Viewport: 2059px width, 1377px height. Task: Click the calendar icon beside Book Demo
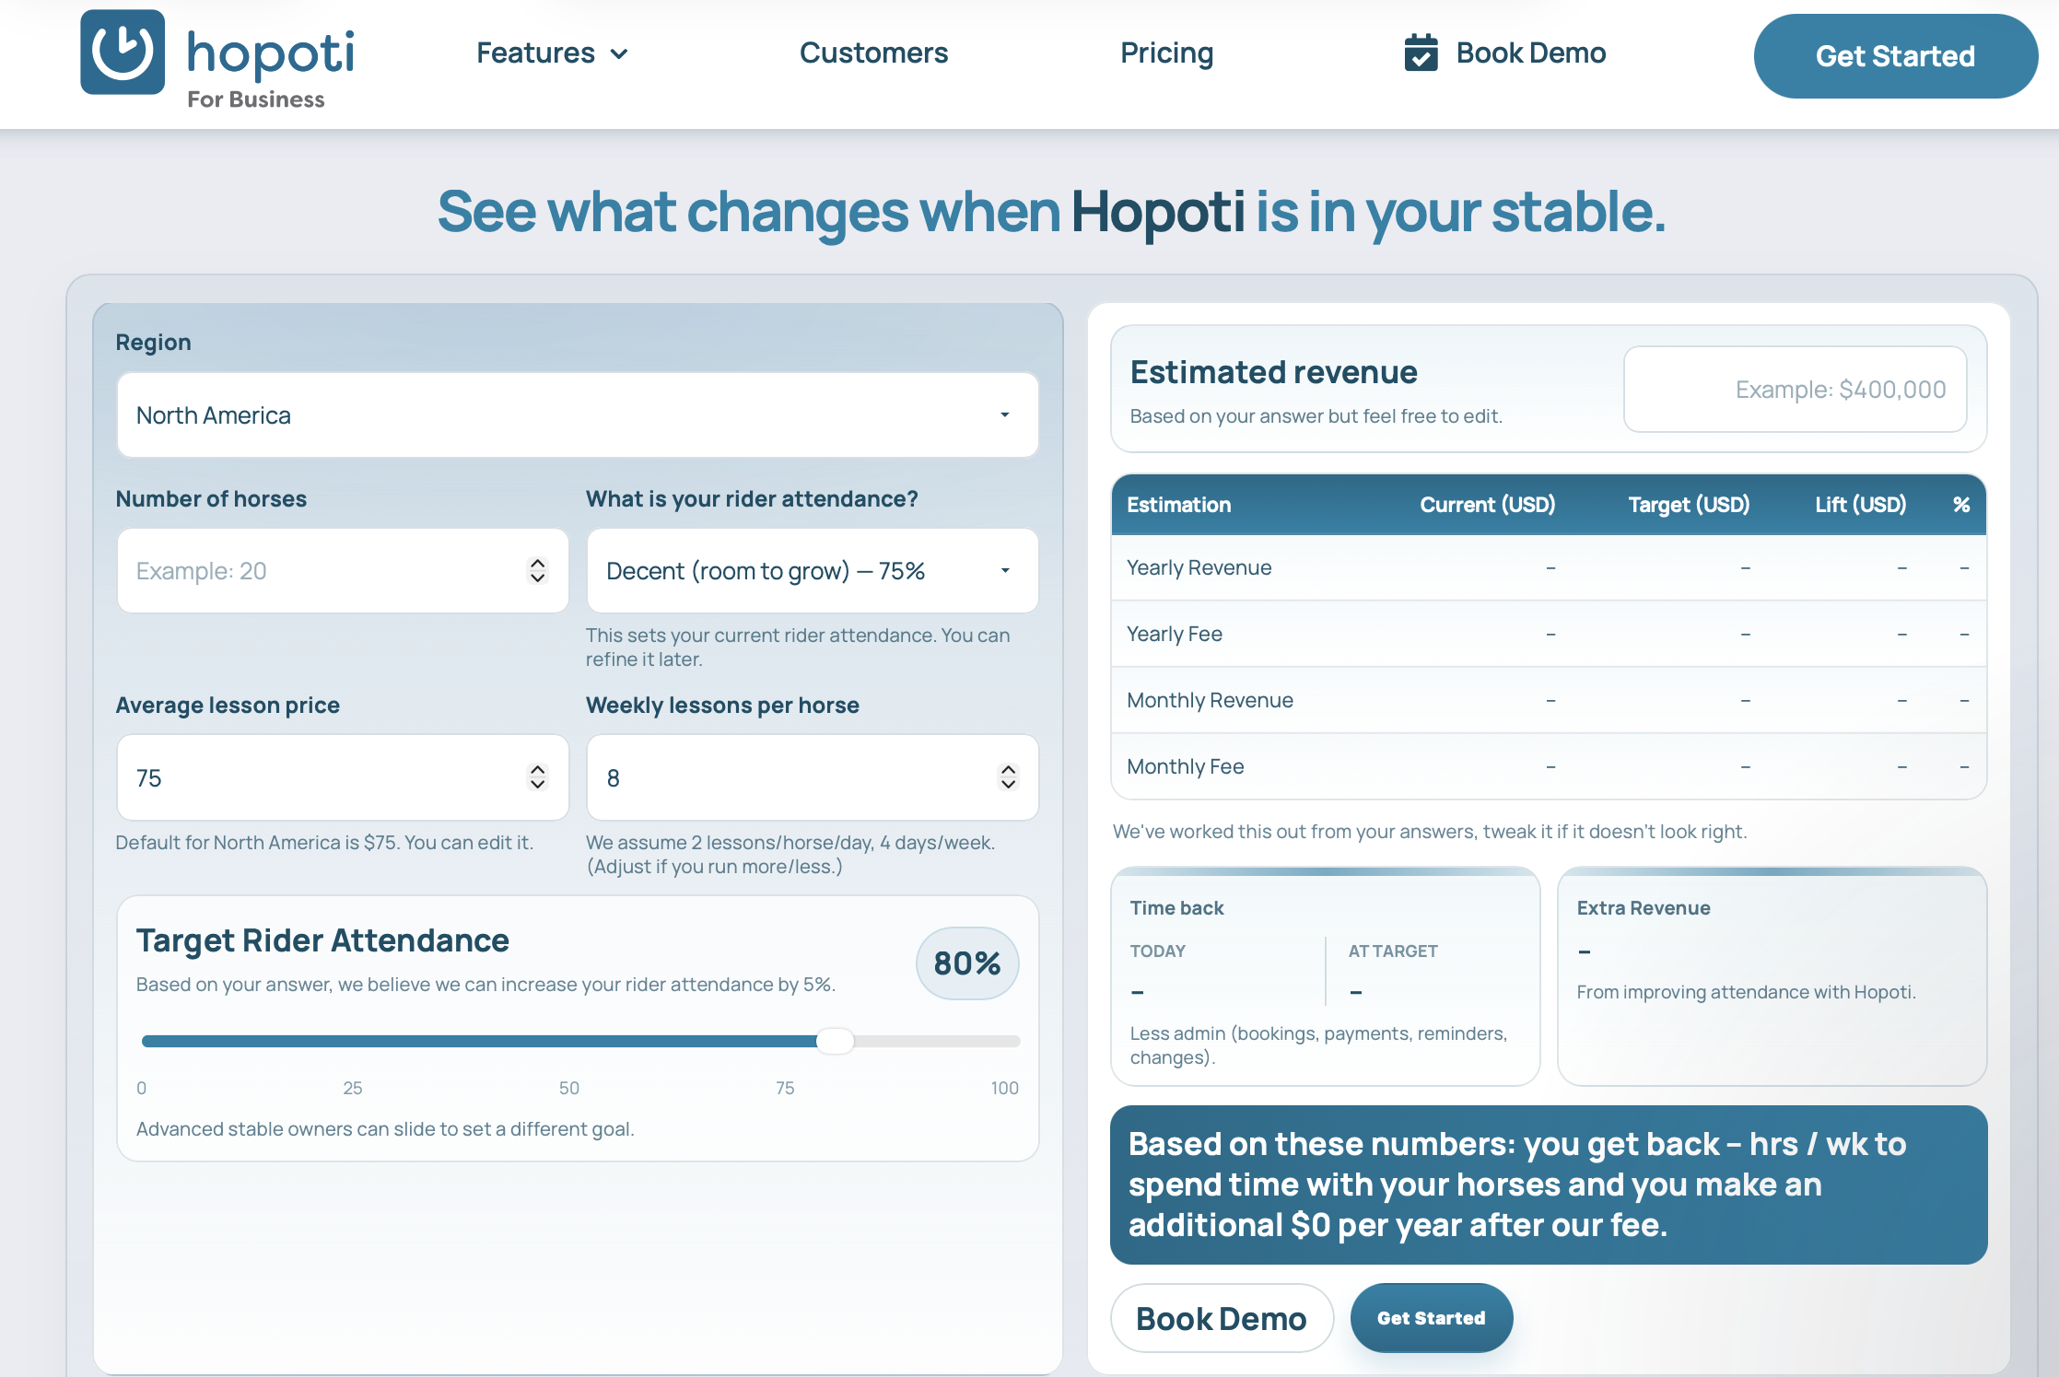(x=1421, y=53)
